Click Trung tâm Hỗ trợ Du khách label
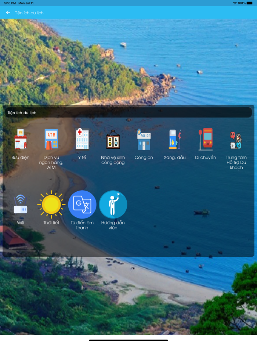This screenshot has height=343, width=257. coord(236,162)
